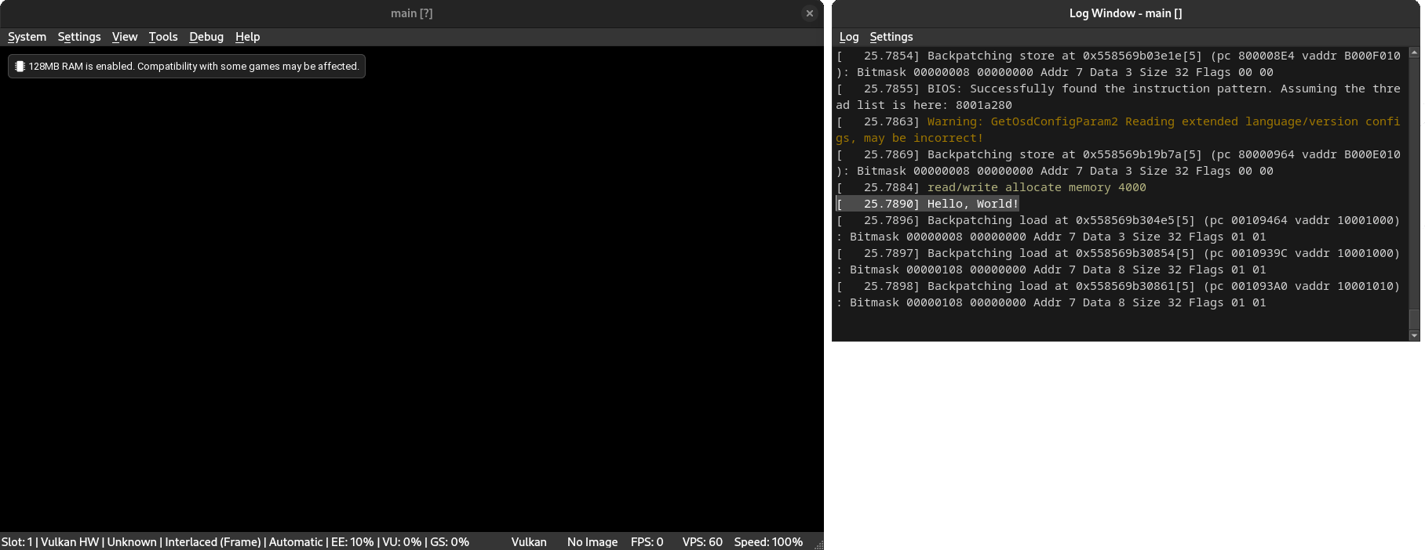This screenshot has height=550, width=1425.
Task: Select the 'Hello, World!' log line
Action: click(x=928, y=204)
